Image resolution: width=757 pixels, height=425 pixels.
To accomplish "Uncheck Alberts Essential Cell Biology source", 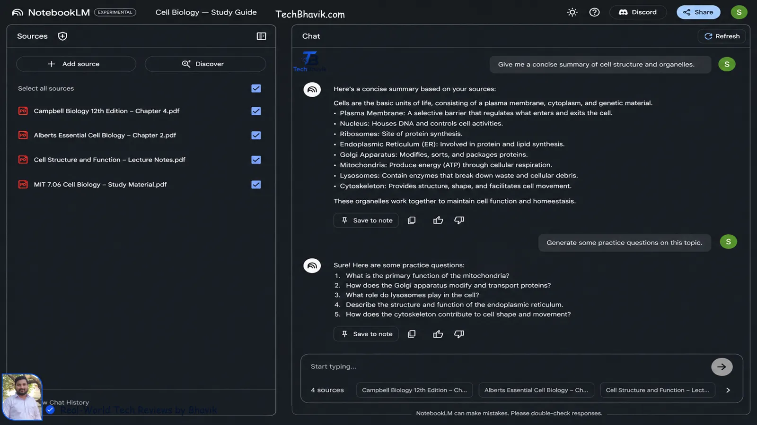I will coord(256,135).
